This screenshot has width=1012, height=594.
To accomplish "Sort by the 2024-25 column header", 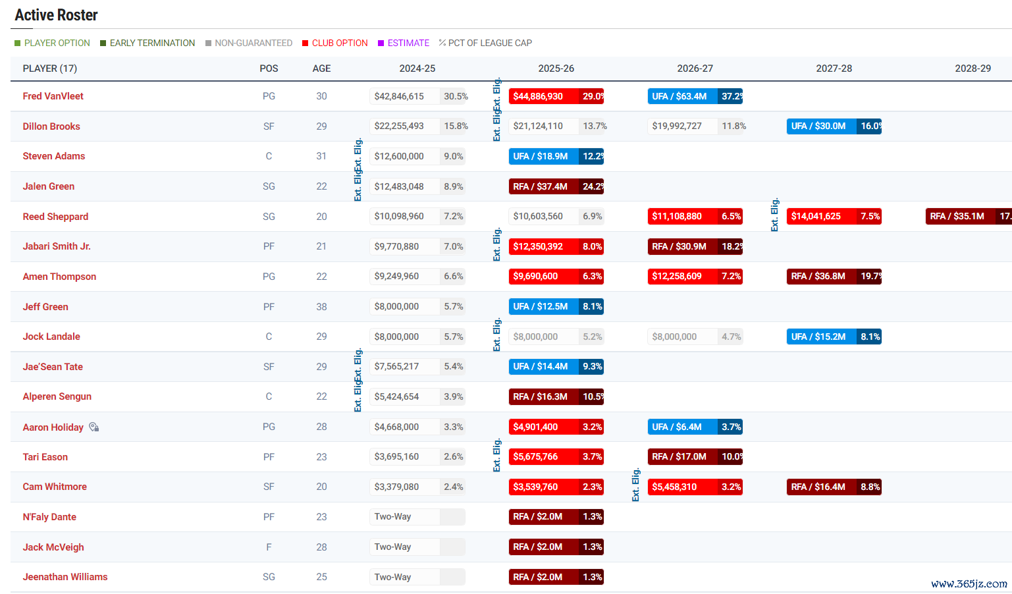I will 417,68.
